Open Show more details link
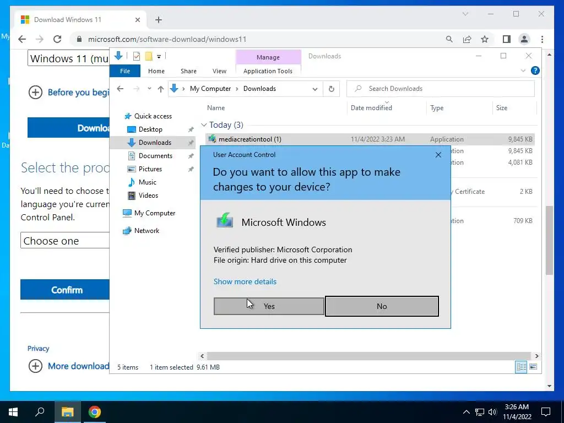Image resolution: width=564 pixels, height=423 pixels. (245, 281)
